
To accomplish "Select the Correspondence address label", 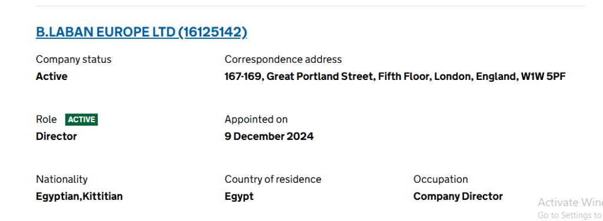I will pyautogui.click(x=283, y=59).
